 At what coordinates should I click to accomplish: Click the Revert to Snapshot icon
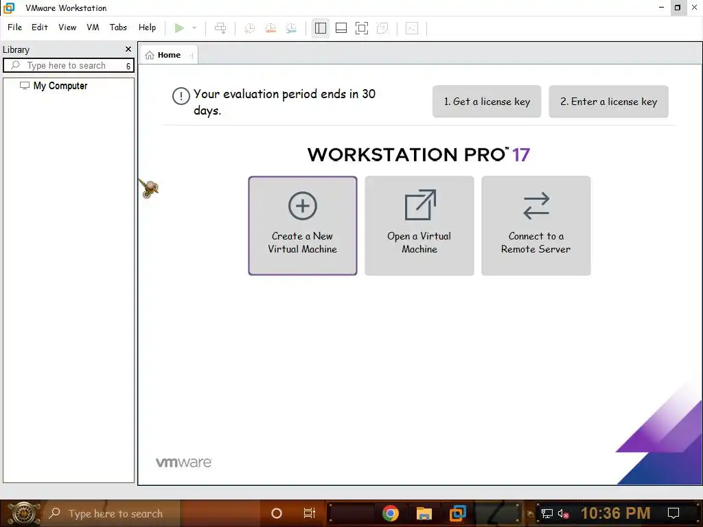pyautogui.click(x=270, y=28)
